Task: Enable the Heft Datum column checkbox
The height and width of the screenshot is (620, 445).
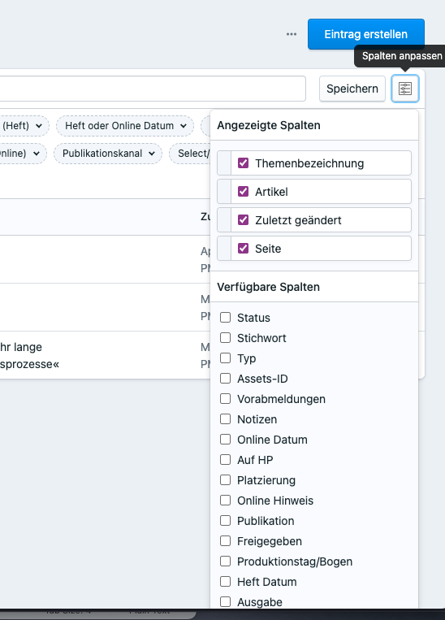Action: click(x=225, y=582)
